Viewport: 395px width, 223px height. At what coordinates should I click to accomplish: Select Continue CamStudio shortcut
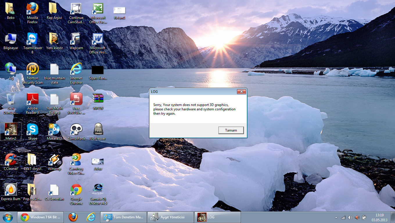76,13
